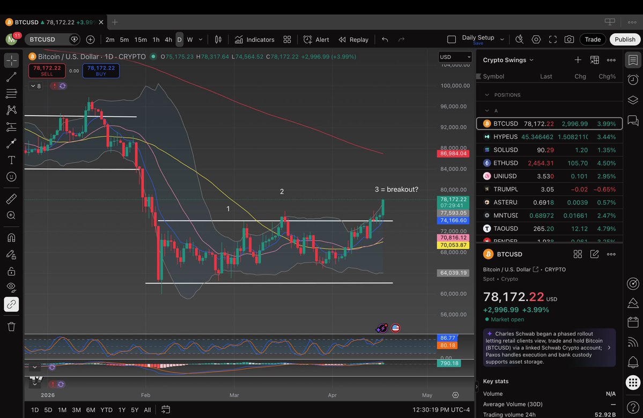Toggle the Daily Setup layout checkbox
The image size is (643, 418).
(452, 40)
